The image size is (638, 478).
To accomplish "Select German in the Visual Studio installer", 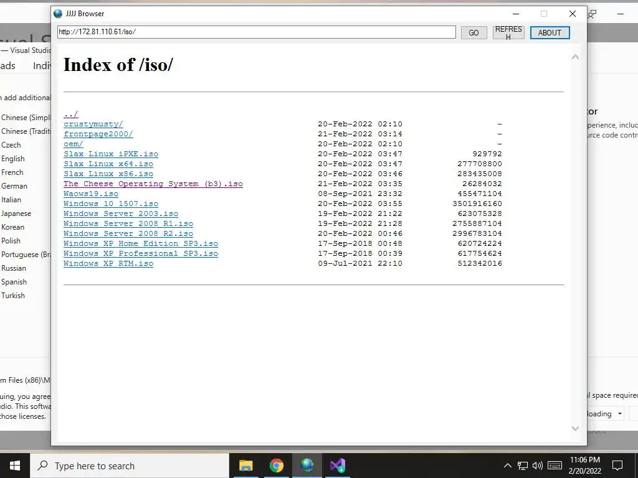I will click(14, 186).
